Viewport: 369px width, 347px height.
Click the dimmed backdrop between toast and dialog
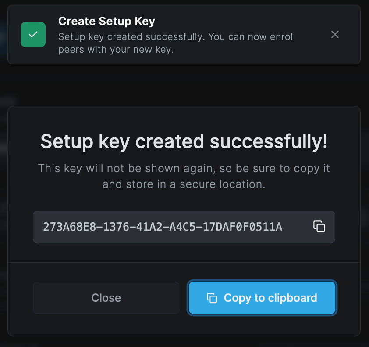tap(184, 85)
